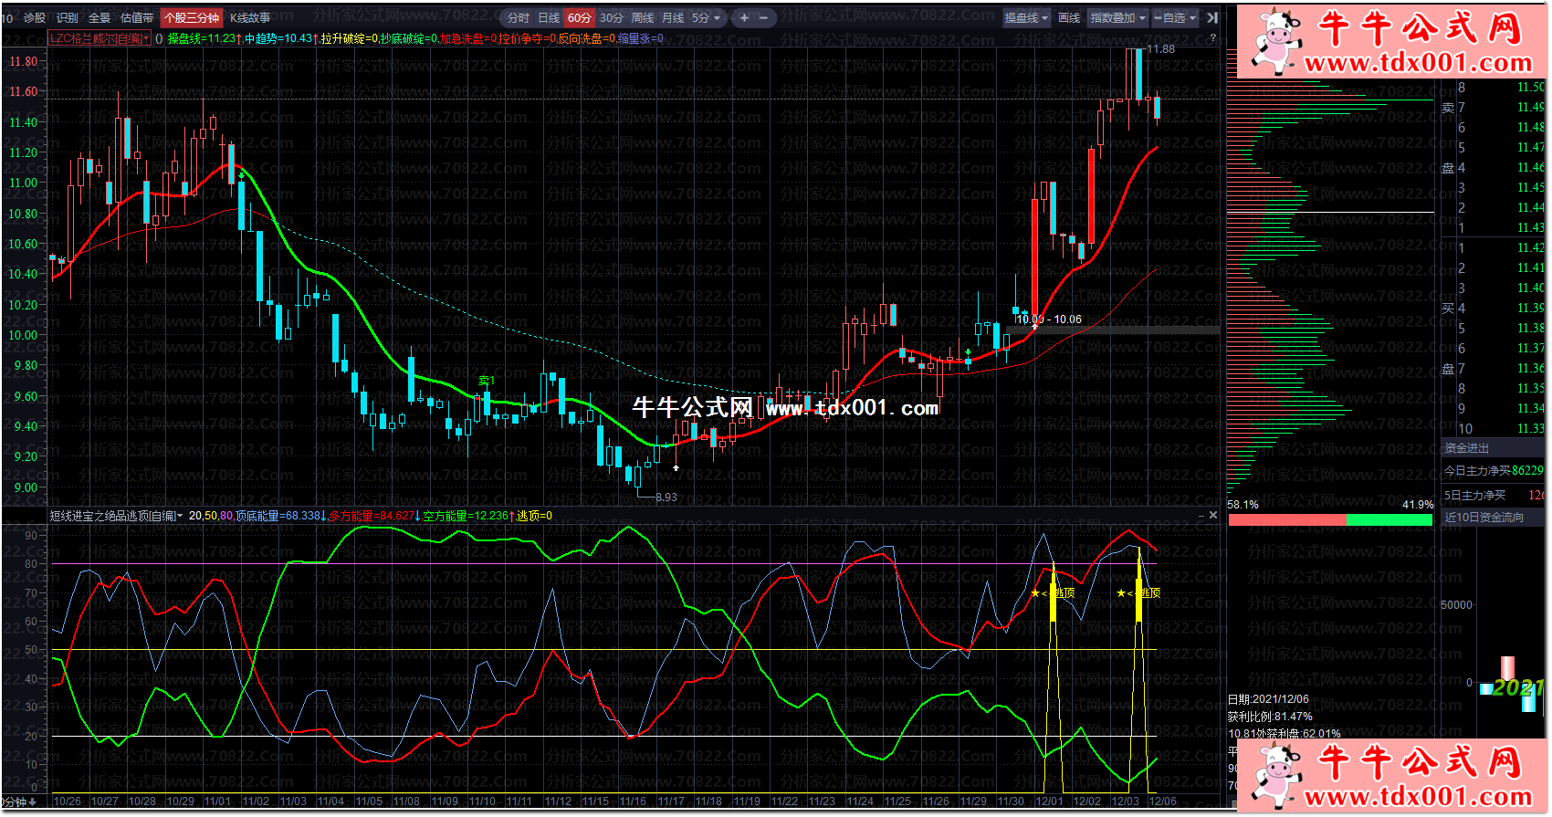This screenshot has width=1552, height=817.
Task: Minimize the sub-indicator panel
Action: [x=1201, y=516]
